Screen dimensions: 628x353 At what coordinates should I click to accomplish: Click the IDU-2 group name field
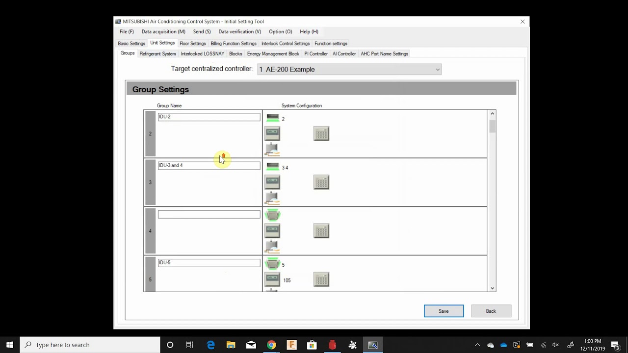click(x=209, y=117)
